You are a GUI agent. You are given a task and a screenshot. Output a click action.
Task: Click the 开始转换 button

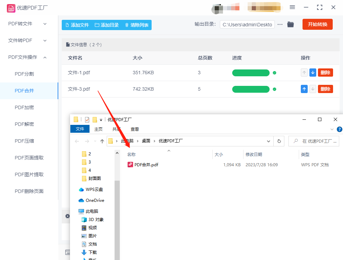pos(317,24)
